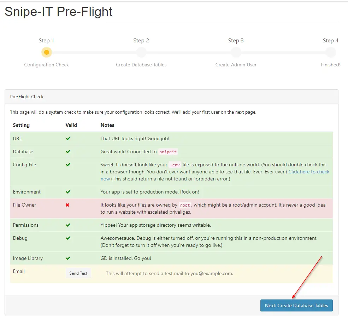Click the Debug row checkmark icon
Viewport: 348px width, 321px height.
[68, 238]
